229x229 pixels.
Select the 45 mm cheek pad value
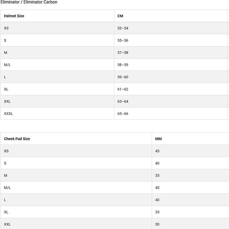coord(157,151)
